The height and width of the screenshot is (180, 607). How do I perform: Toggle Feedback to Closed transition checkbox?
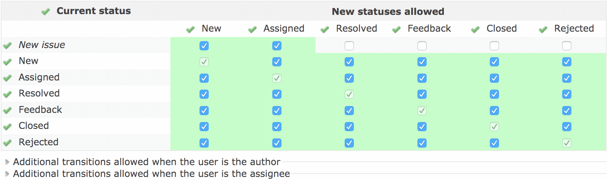494,111
